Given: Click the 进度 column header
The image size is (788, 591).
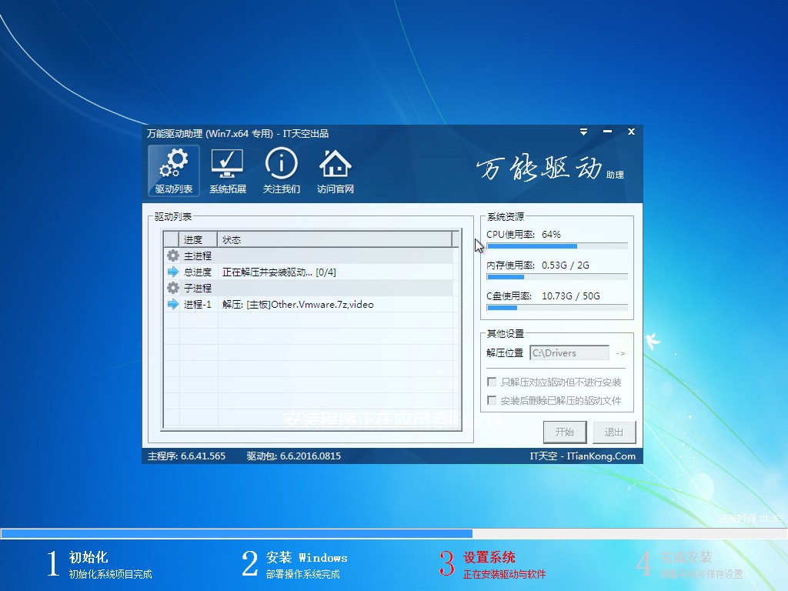Looking at the screenshot, I should click(x=198, y=240).
